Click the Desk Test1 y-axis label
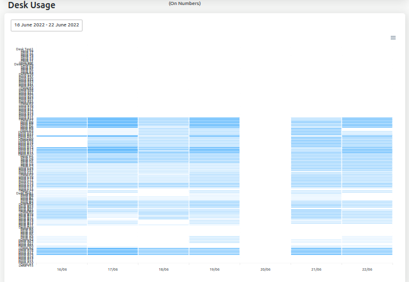The height and width of the screenshot is (282, 409). coord(25,48)
